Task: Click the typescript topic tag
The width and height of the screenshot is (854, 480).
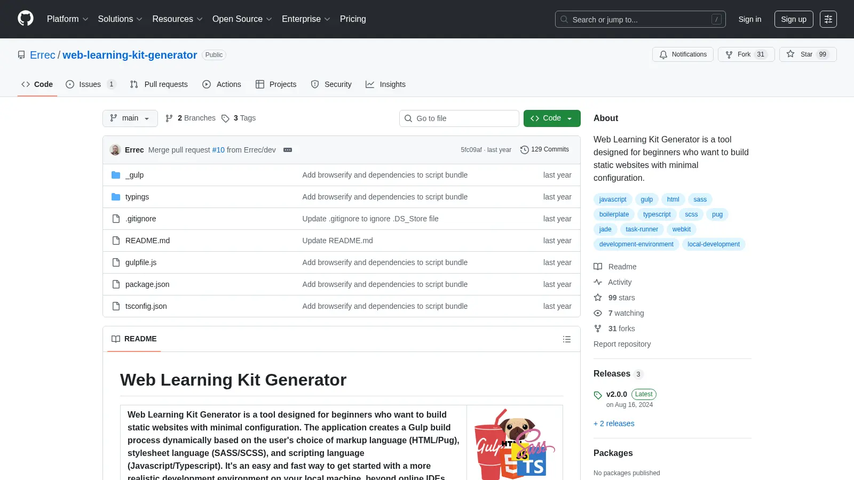Action: tap(657, 214)
